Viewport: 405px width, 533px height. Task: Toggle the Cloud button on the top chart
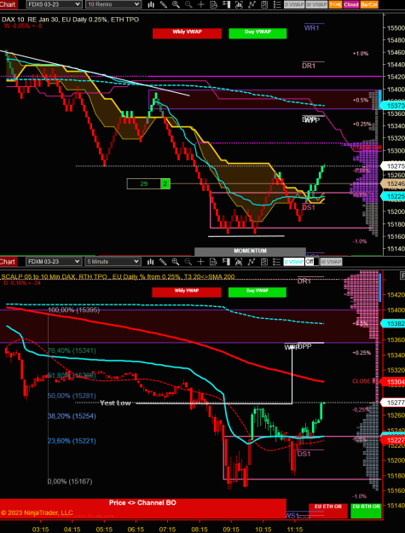point(351,4)
